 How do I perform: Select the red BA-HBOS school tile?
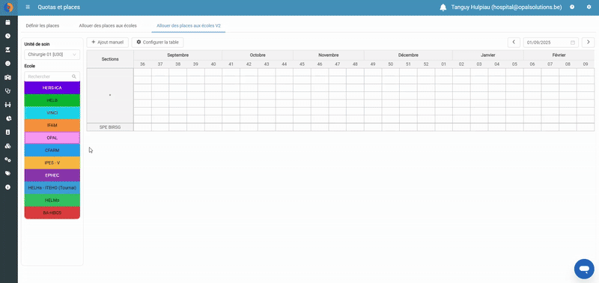(x=52, y=213)
